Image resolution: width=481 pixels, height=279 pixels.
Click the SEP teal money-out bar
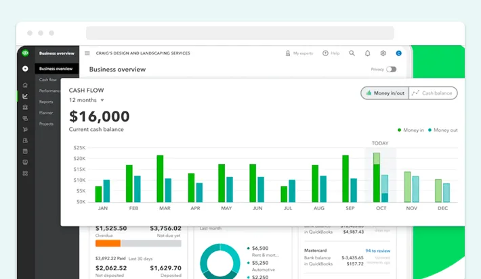[x=354, y=190]
